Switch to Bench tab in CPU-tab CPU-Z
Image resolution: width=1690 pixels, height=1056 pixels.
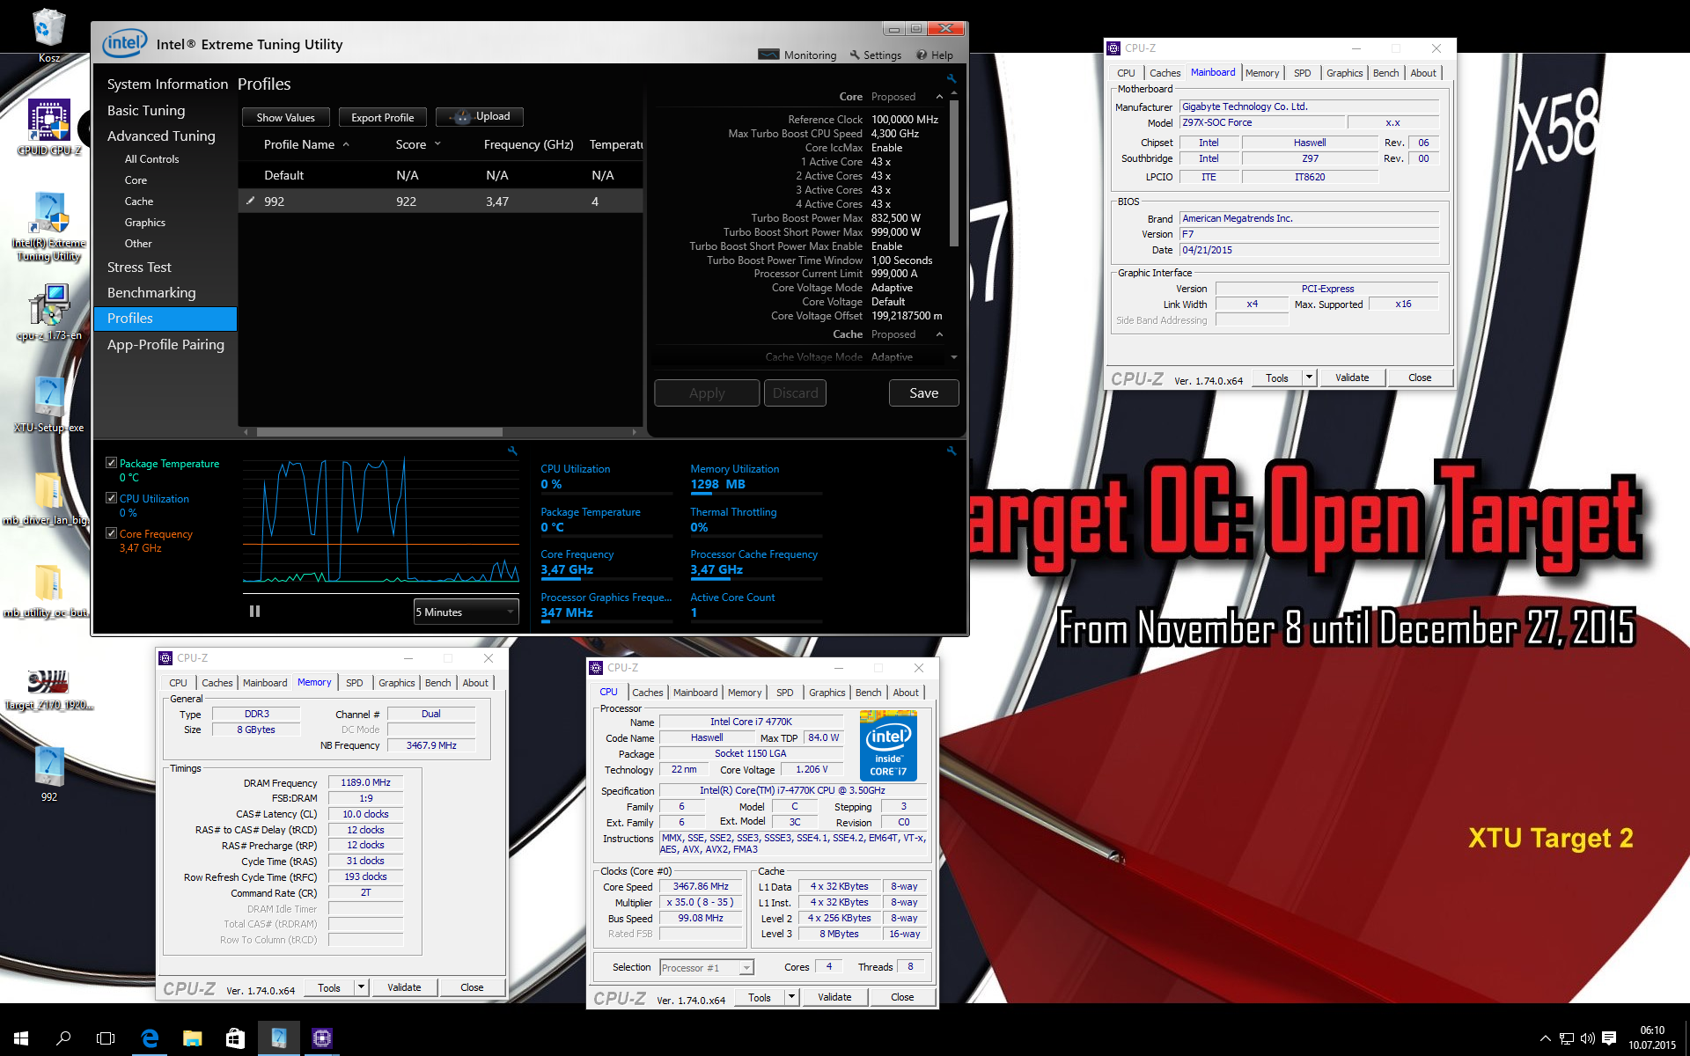[868, 693]
